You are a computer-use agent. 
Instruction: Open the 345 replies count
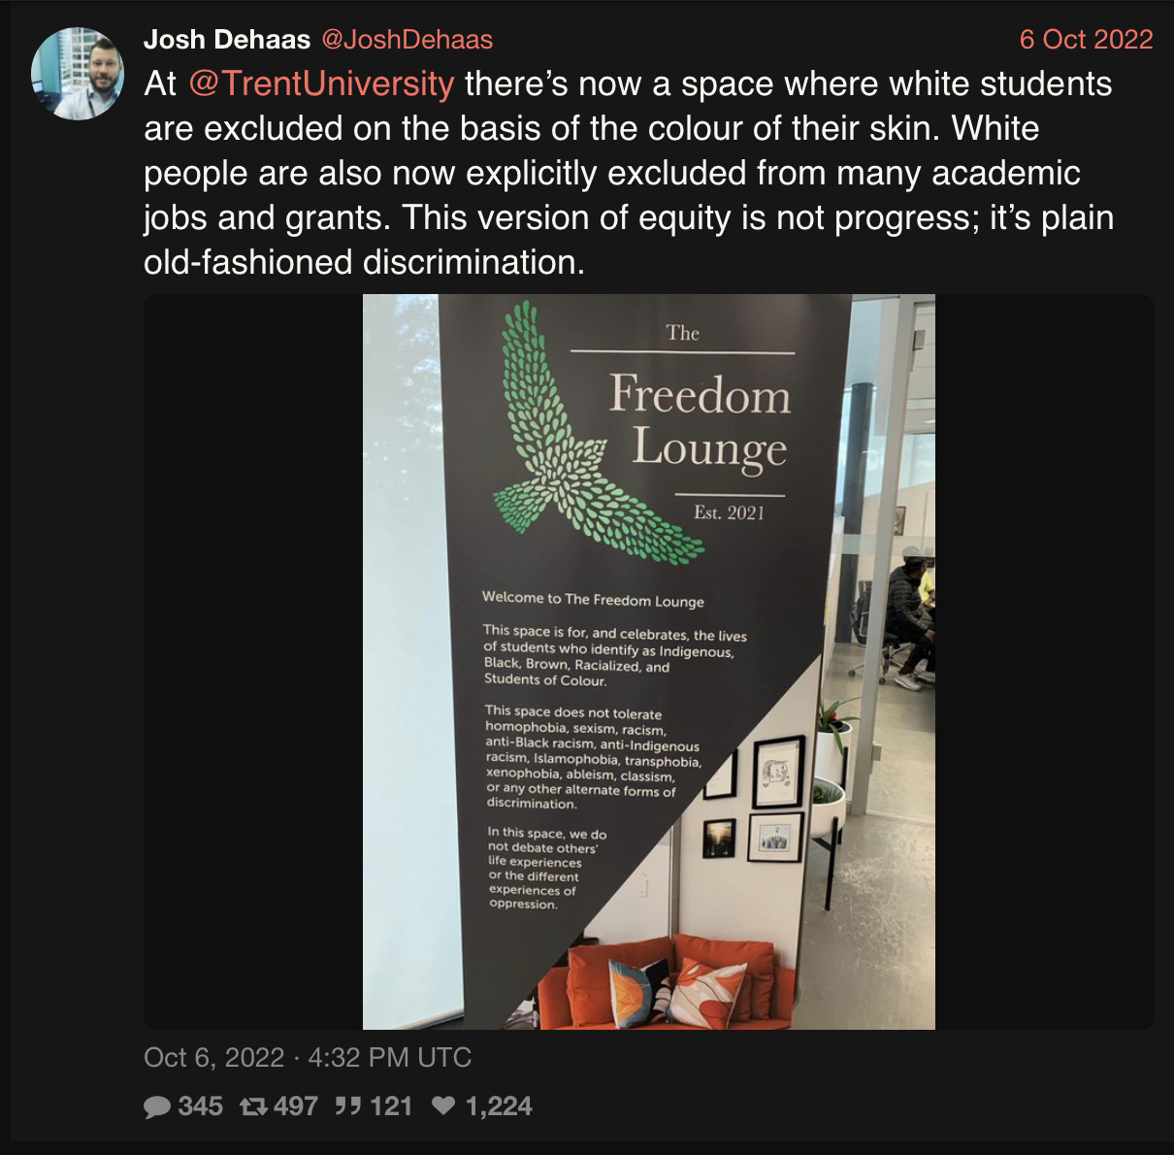pos(200,1106)
